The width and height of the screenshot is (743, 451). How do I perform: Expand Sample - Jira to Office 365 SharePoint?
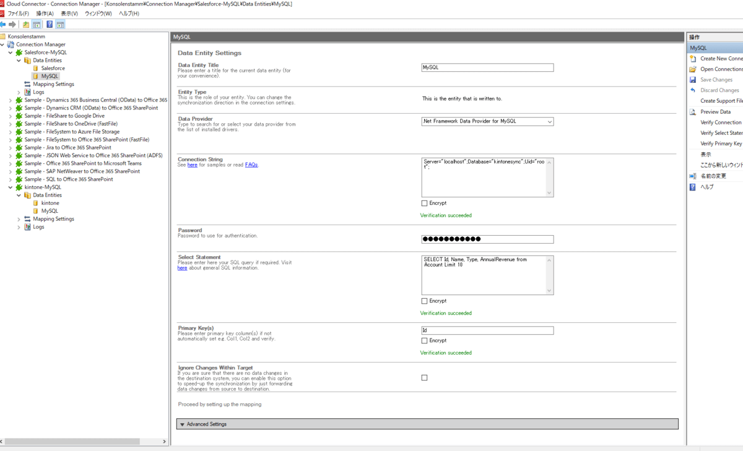(11, 148)
